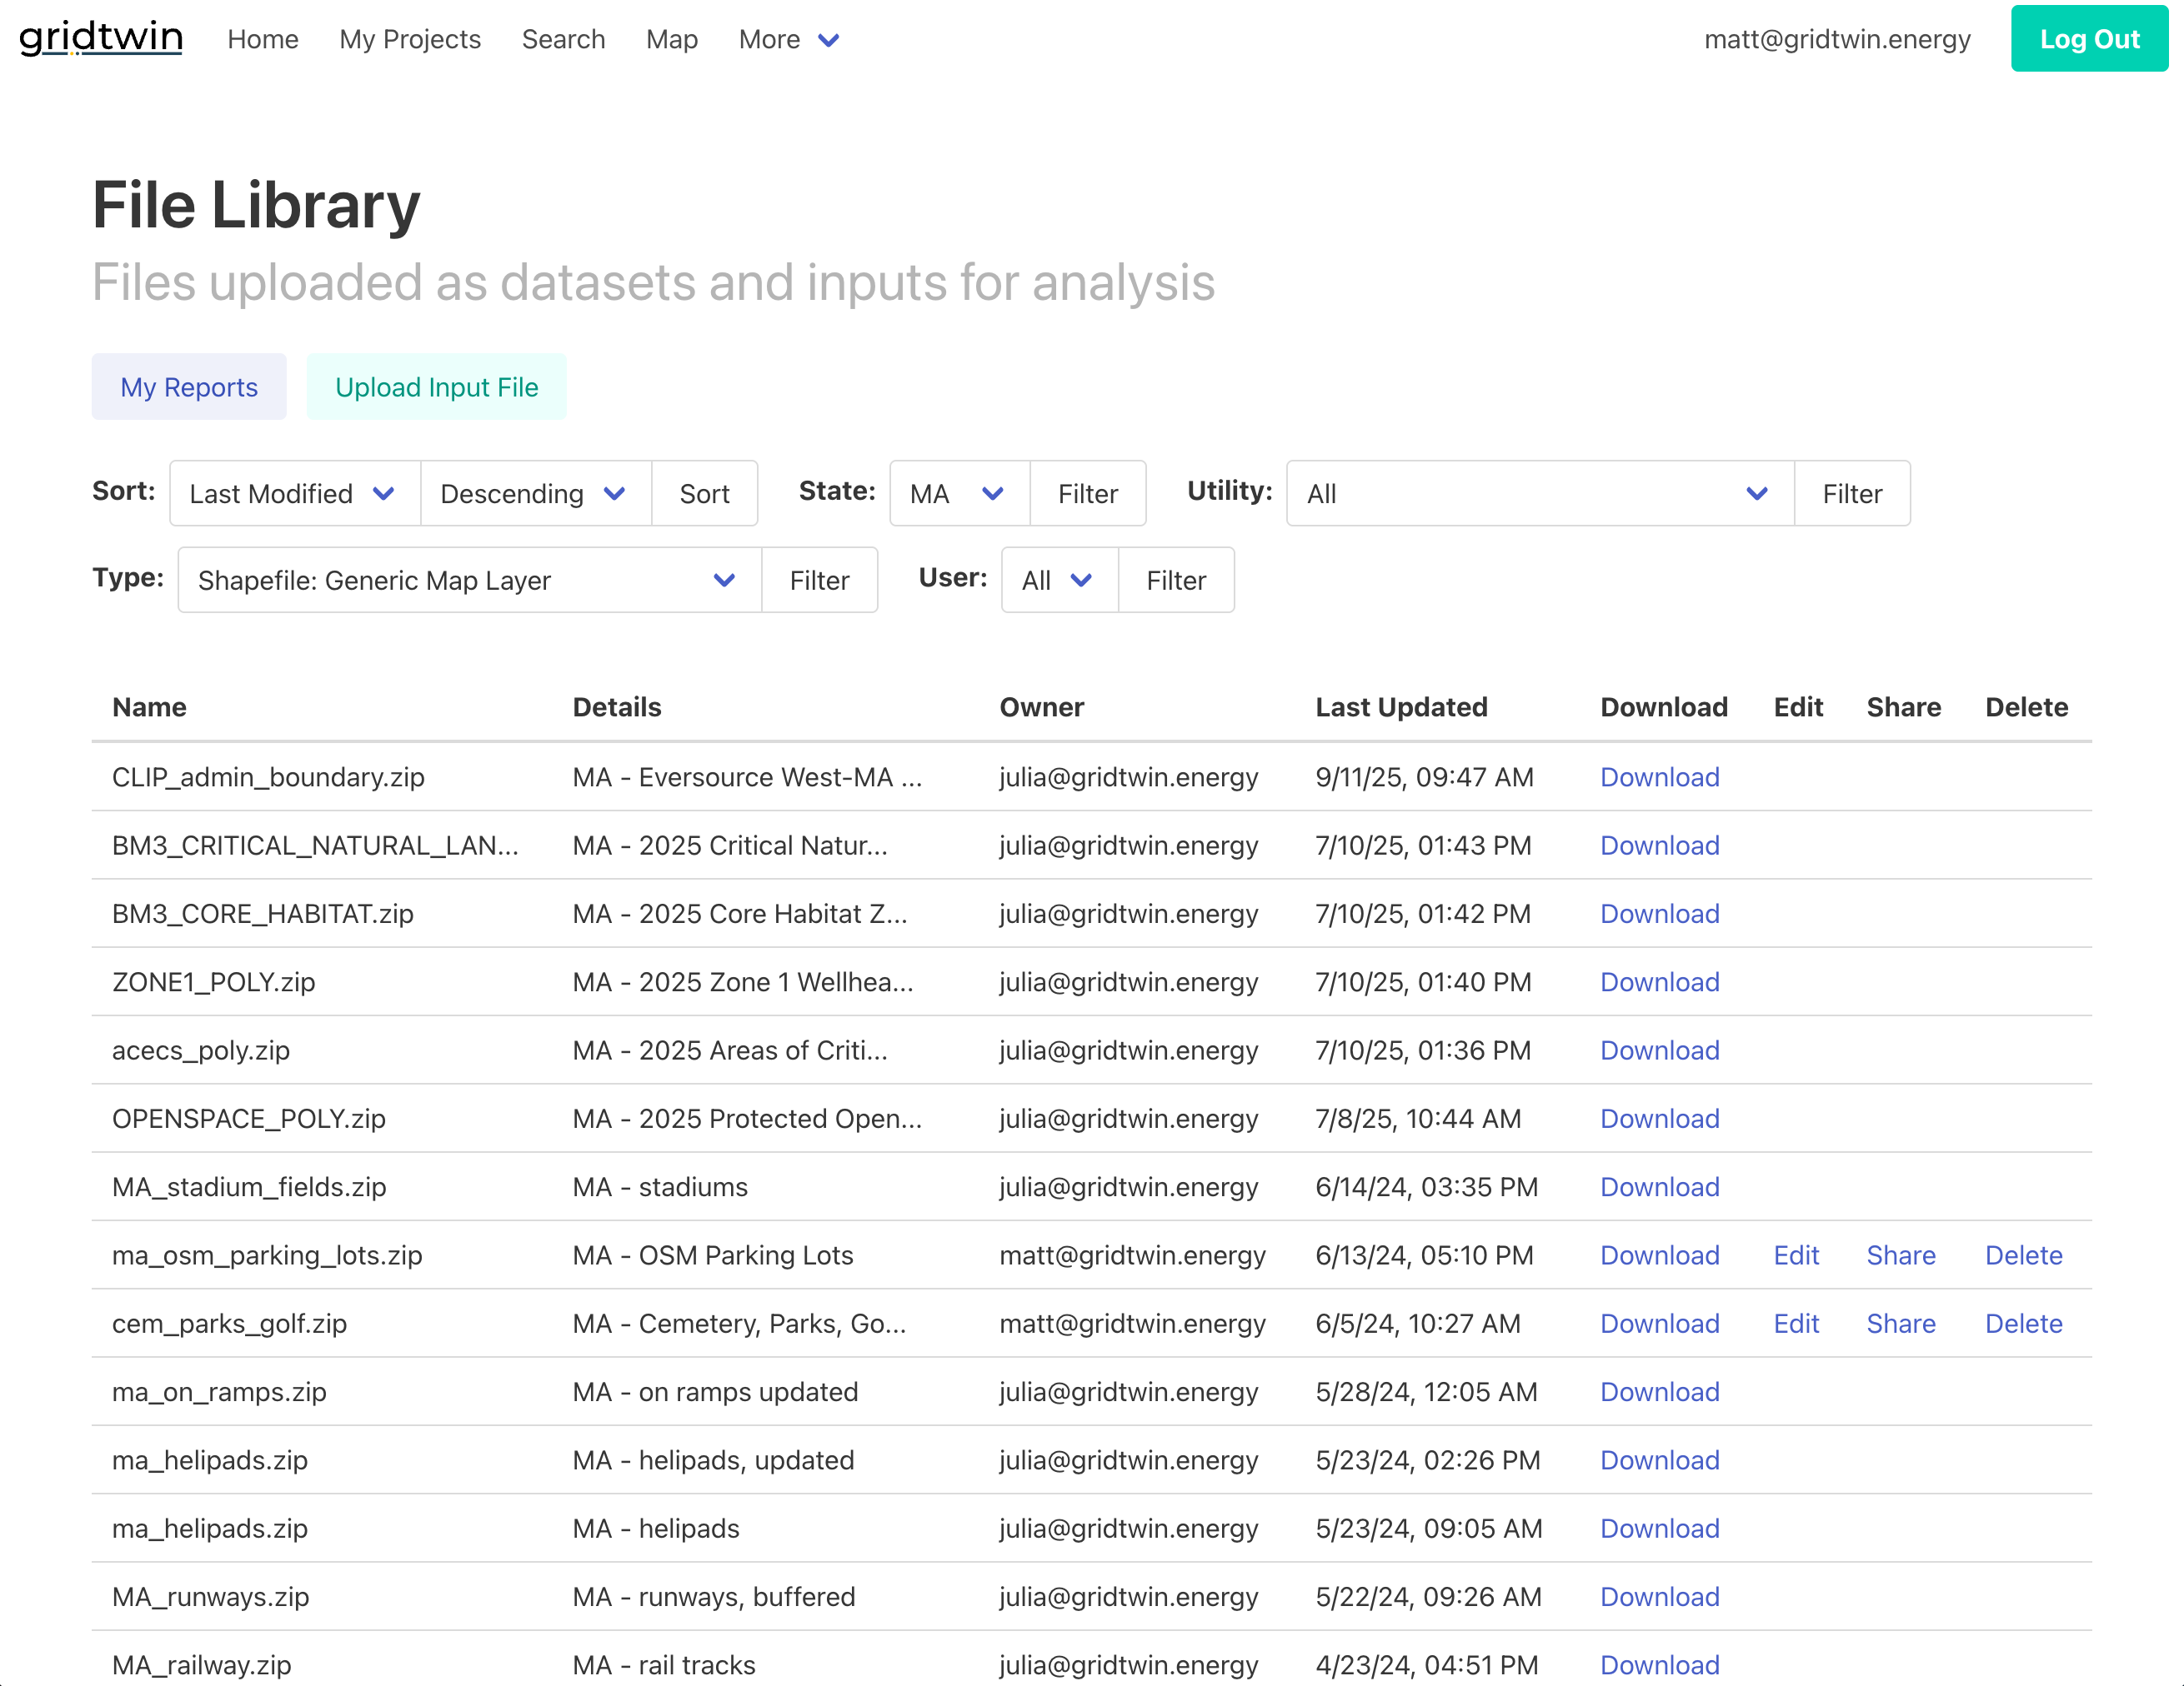Image resolution: width=2184 pixels, height=1686 pixels.
Task: Share cem_parks_golf.zip
Action: 1901,1323
